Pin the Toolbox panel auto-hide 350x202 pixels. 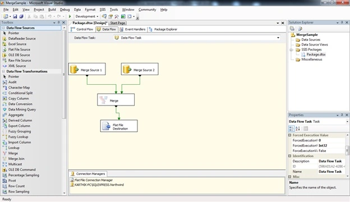59,22
